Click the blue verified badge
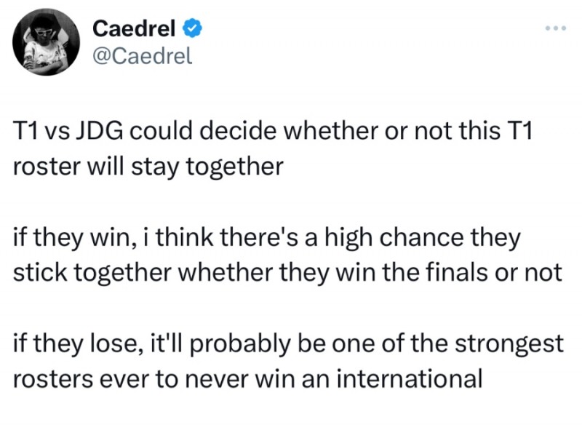 [x=193, y=29]
